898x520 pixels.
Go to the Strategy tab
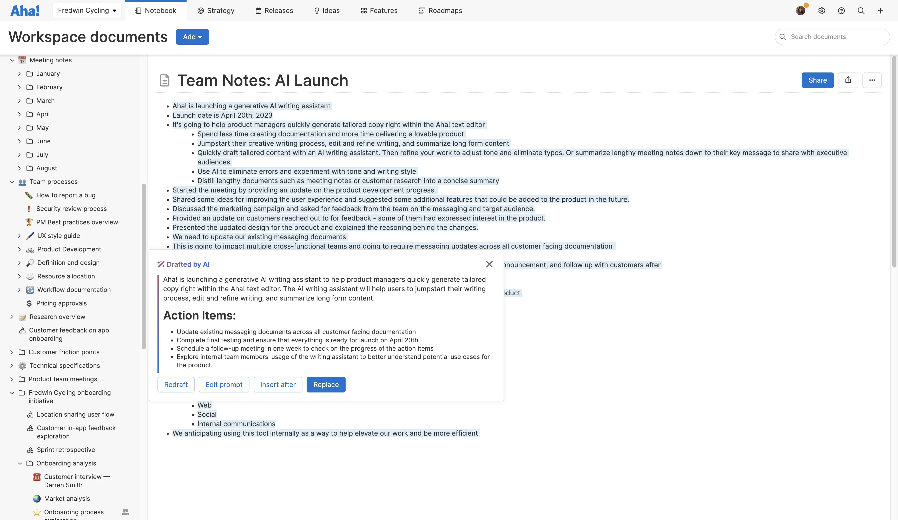[216, 11]
